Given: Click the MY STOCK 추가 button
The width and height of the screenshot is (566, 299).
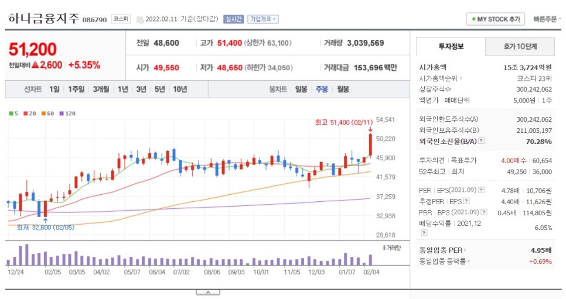Looking at the screenshot, I should (x=496, y=19).
